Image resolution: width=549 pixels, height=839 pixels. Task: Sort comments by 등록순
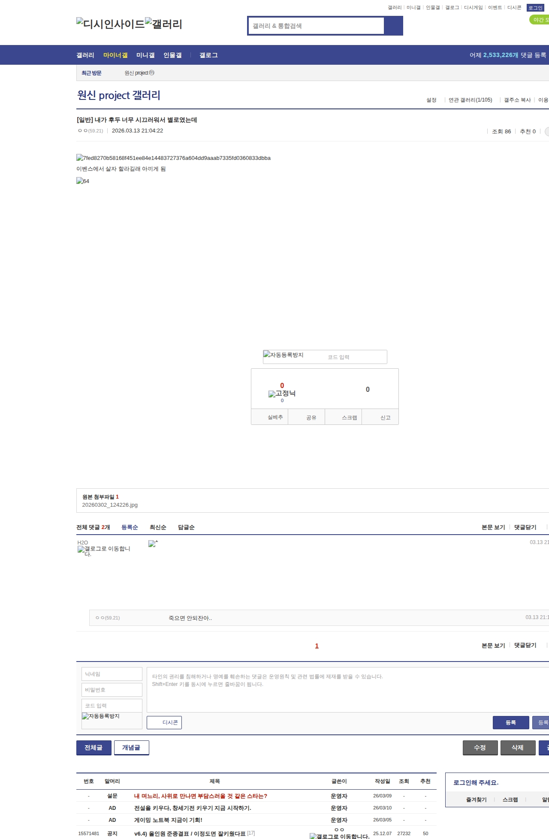pyautogui.click(x=130, y=527)
